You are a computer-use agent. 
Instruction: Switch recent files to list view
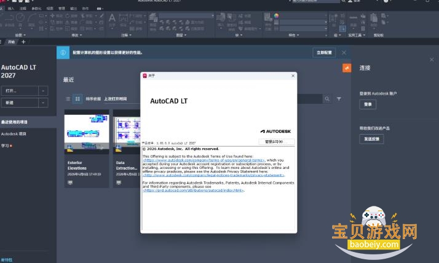68,99
